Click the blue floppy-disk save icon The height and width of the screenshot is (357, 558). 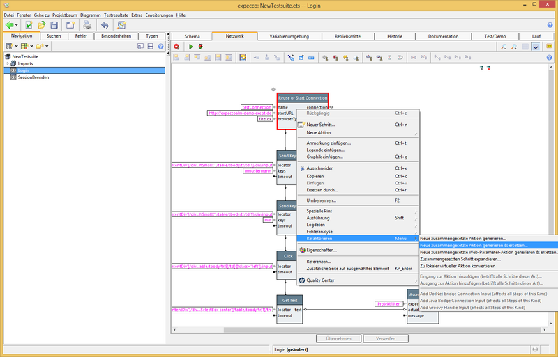point(55,25)
